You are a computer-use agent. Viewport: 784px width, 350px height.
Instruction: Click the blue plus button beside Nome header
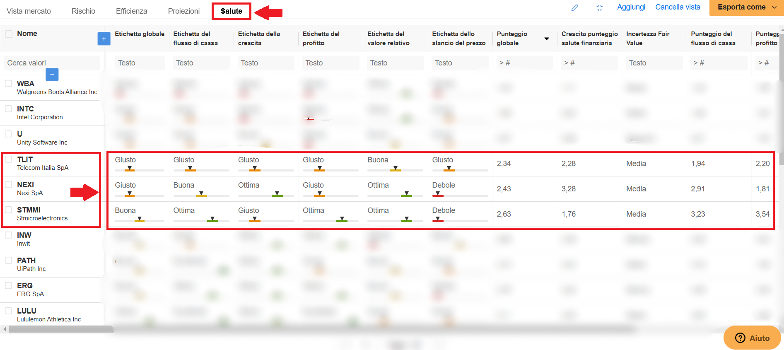click(104, 39)
